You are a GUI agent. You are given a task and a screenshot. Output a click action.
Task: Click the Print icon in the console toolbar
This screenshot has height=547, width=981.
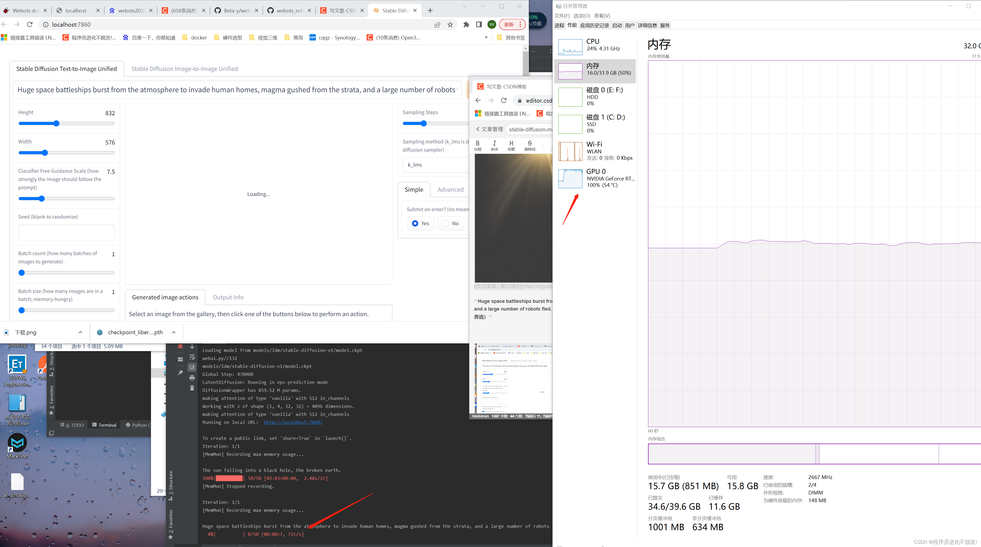pos(192,378)
